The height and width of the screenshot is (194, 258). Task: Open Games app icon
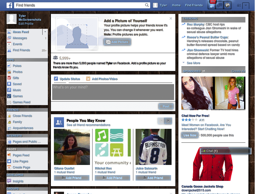click(9, 96)
